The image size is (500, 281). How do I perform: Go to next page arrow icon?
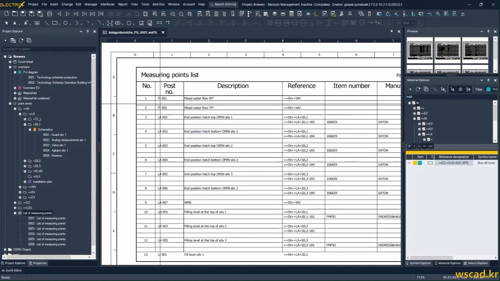67,14
